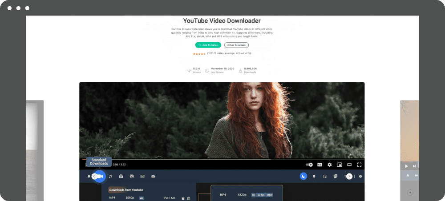Click the "YouTube Video Downloader" heading

[x=222, y=21]
